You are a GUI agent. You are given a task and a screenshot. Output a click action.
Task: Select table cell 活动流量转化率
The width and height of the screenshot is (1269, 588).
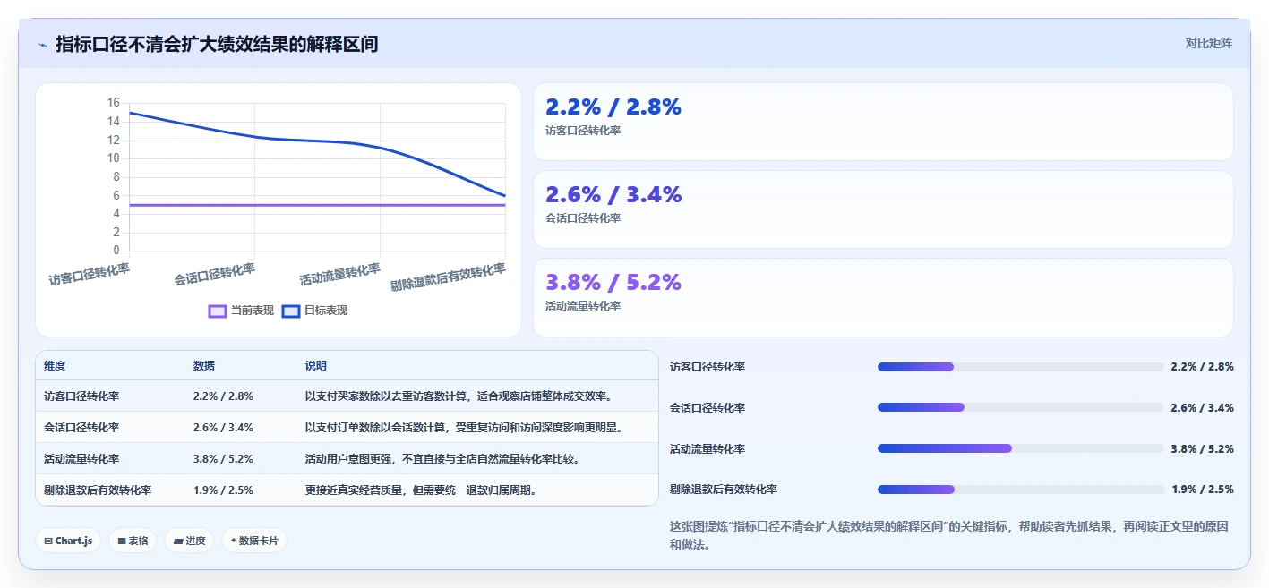[81, 458]
